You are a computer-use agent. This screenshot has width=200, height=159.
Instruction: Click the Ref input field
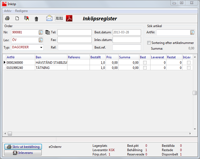pos(75,47)
